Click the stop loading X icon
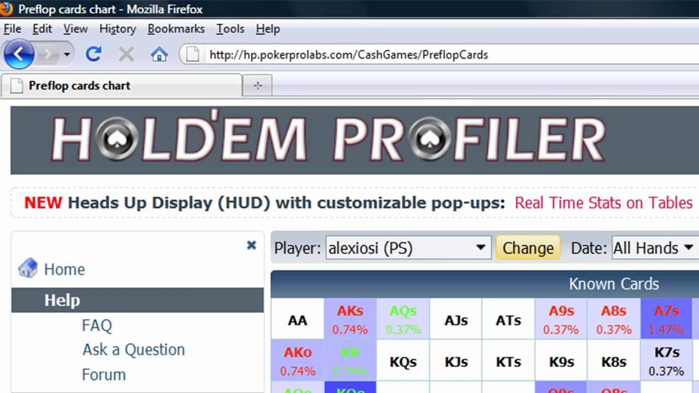The image size is (699, 393). click(x=126, y=54)
